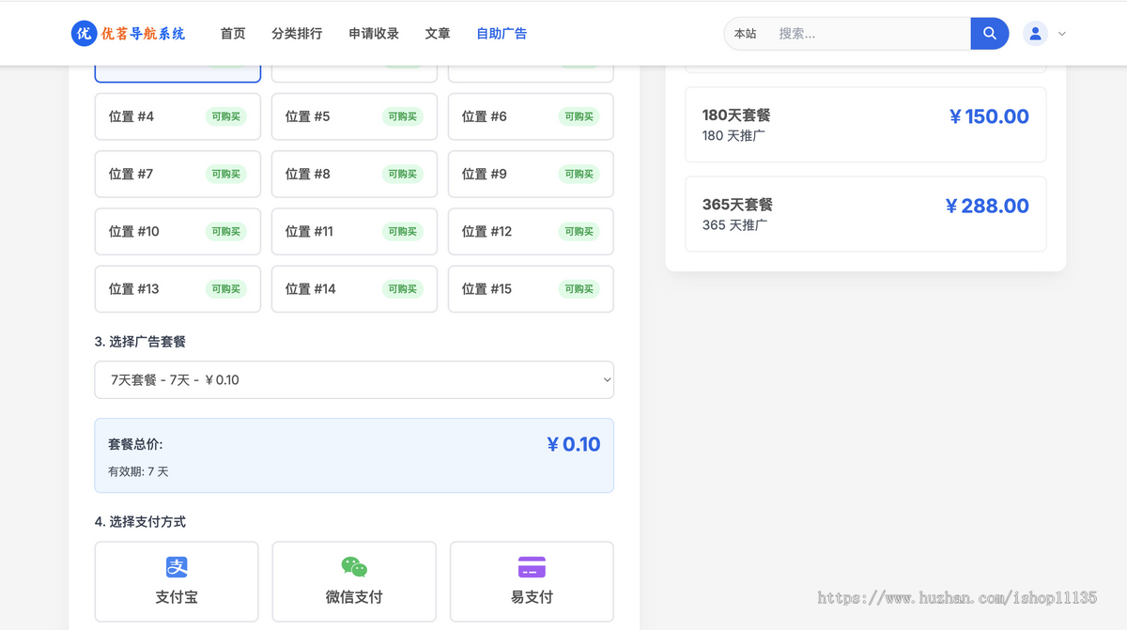The image size is (1127, 630).
Task: Open 文章 navigation item
Action: pos(438,34)
